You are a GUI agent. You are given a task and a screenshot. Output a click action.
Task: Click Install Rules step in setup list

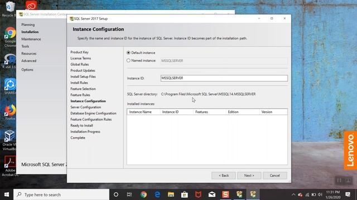(x=79, y=83)
